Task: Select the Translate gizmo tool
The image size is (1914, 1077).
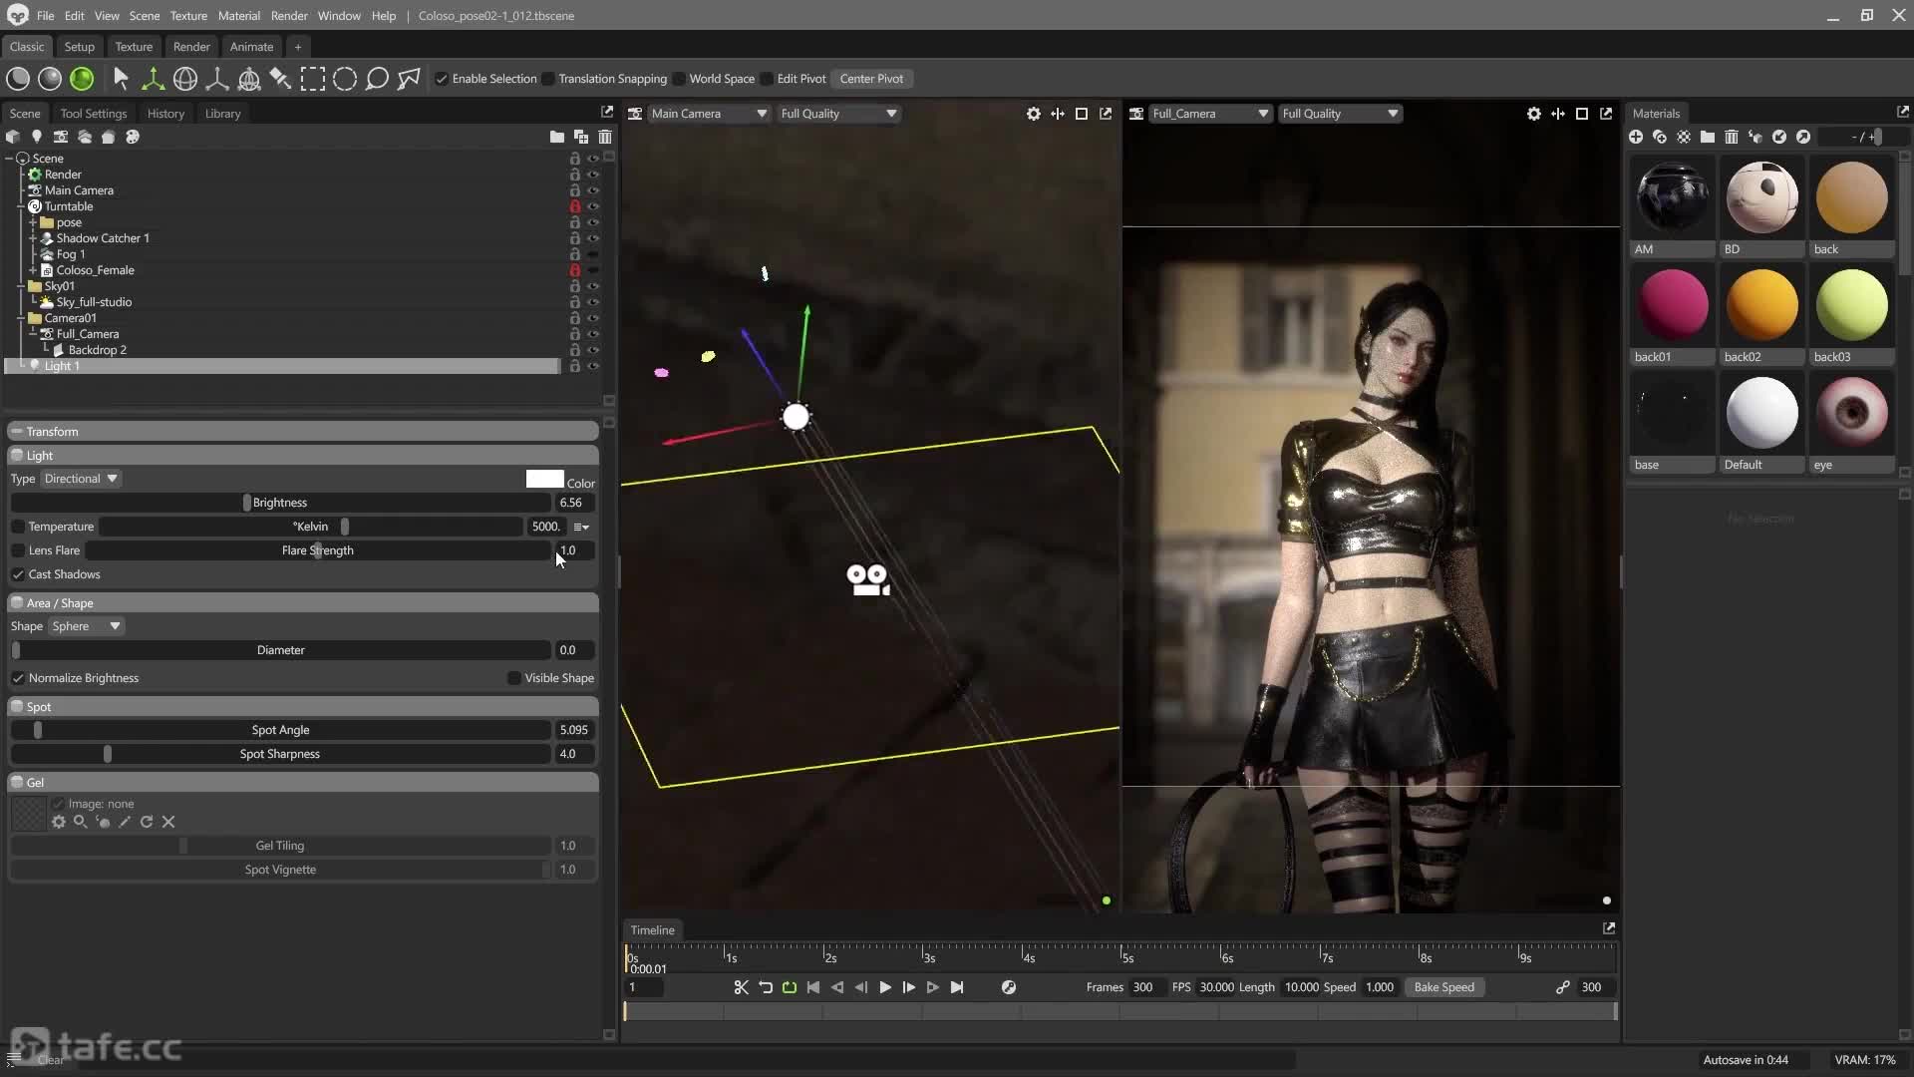Action: 153,79
